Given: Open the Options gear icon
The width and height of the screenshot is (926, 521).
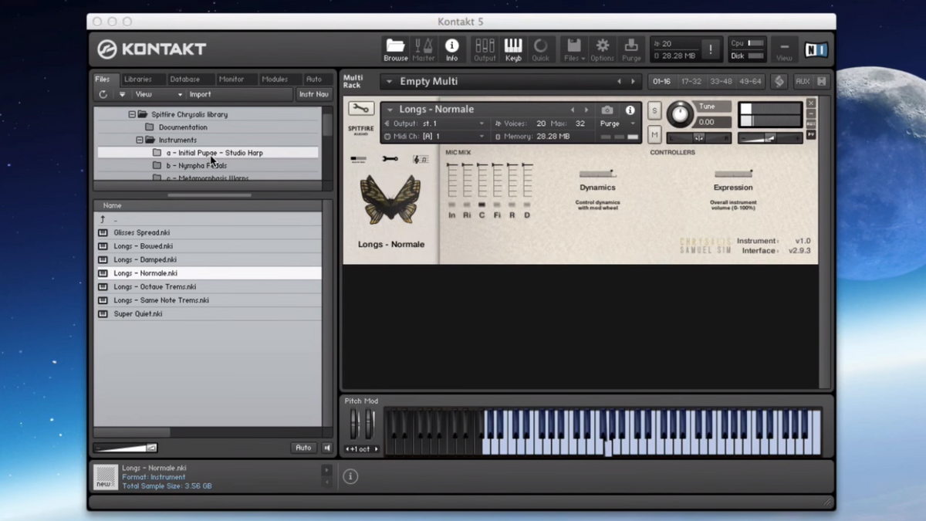Looking at the screenshot, I should pyautogui.click(x=602, y=49).
